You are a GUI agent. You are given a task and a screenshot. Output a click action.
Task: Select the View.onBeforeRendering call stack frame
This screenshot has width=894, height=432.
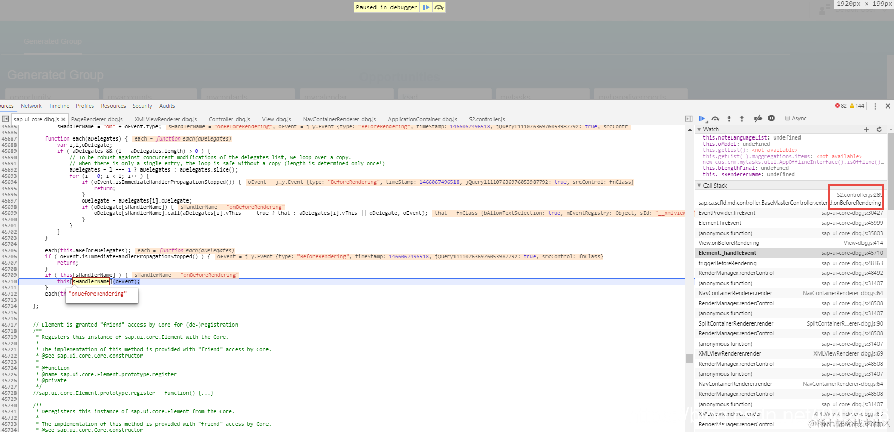[x=791, y=243]
